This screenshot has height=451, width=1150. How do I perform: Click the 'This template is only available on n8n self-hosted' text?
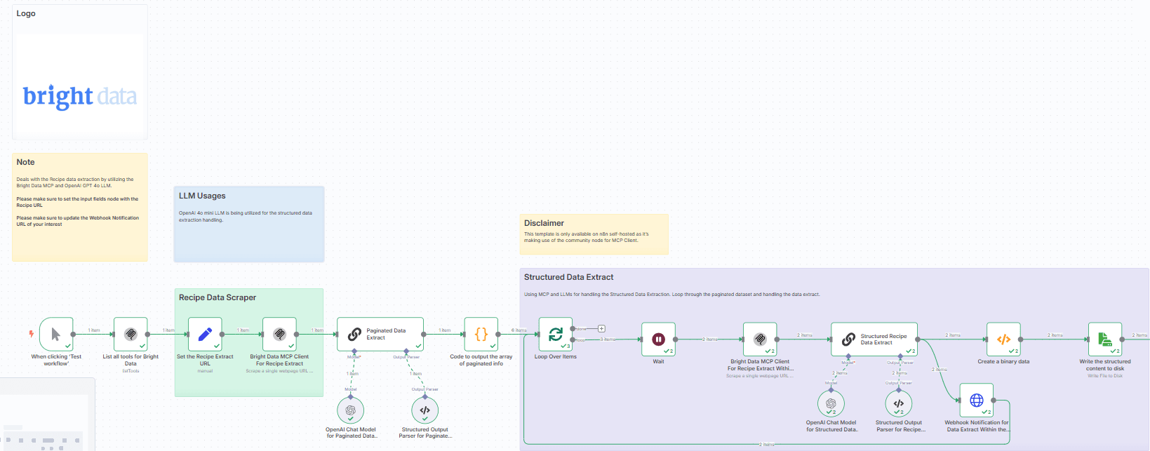[587, 237]
